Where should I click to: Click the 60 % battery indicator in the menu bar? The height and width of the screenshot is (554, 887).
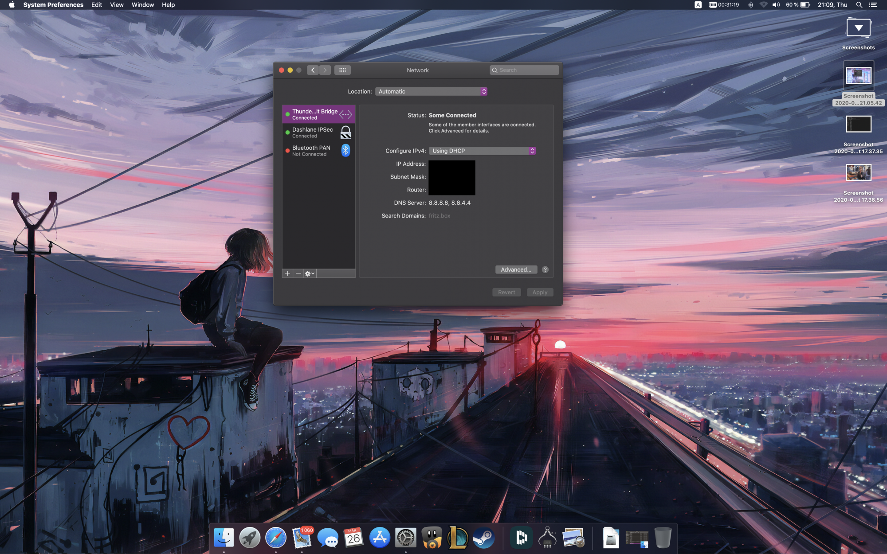point(798,5)
